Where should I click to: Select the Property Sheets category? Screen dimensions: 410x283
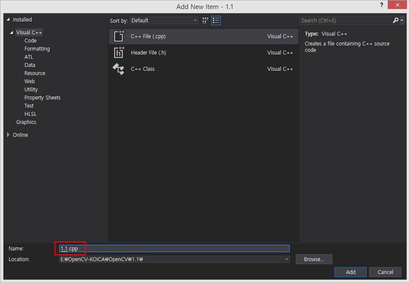coord(43,98)
